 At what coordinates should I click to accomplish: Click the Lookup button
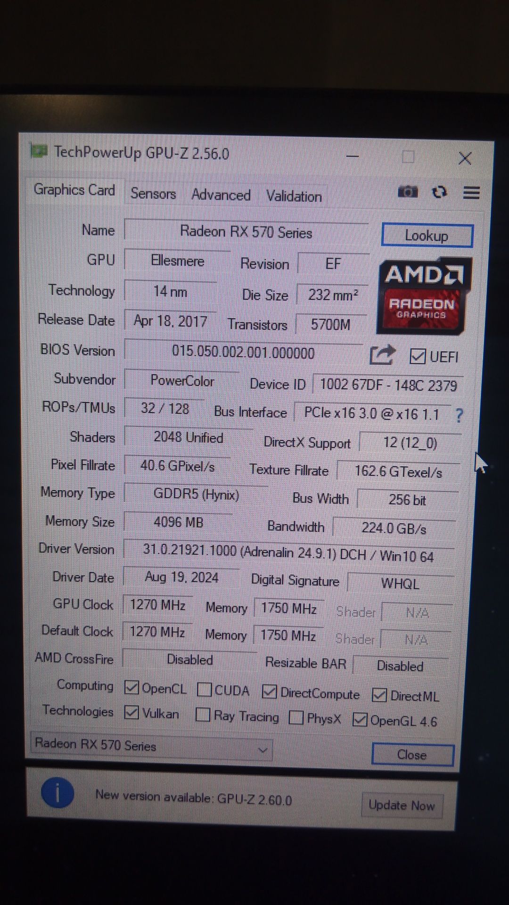click(x=427, y=236)
